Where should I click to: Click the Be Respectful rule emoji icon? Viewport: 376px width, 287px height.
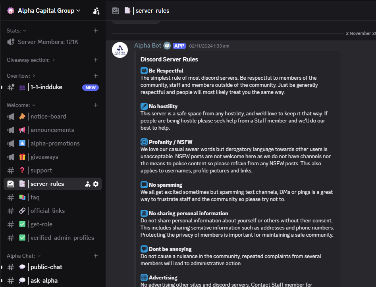tap(144, 71)
